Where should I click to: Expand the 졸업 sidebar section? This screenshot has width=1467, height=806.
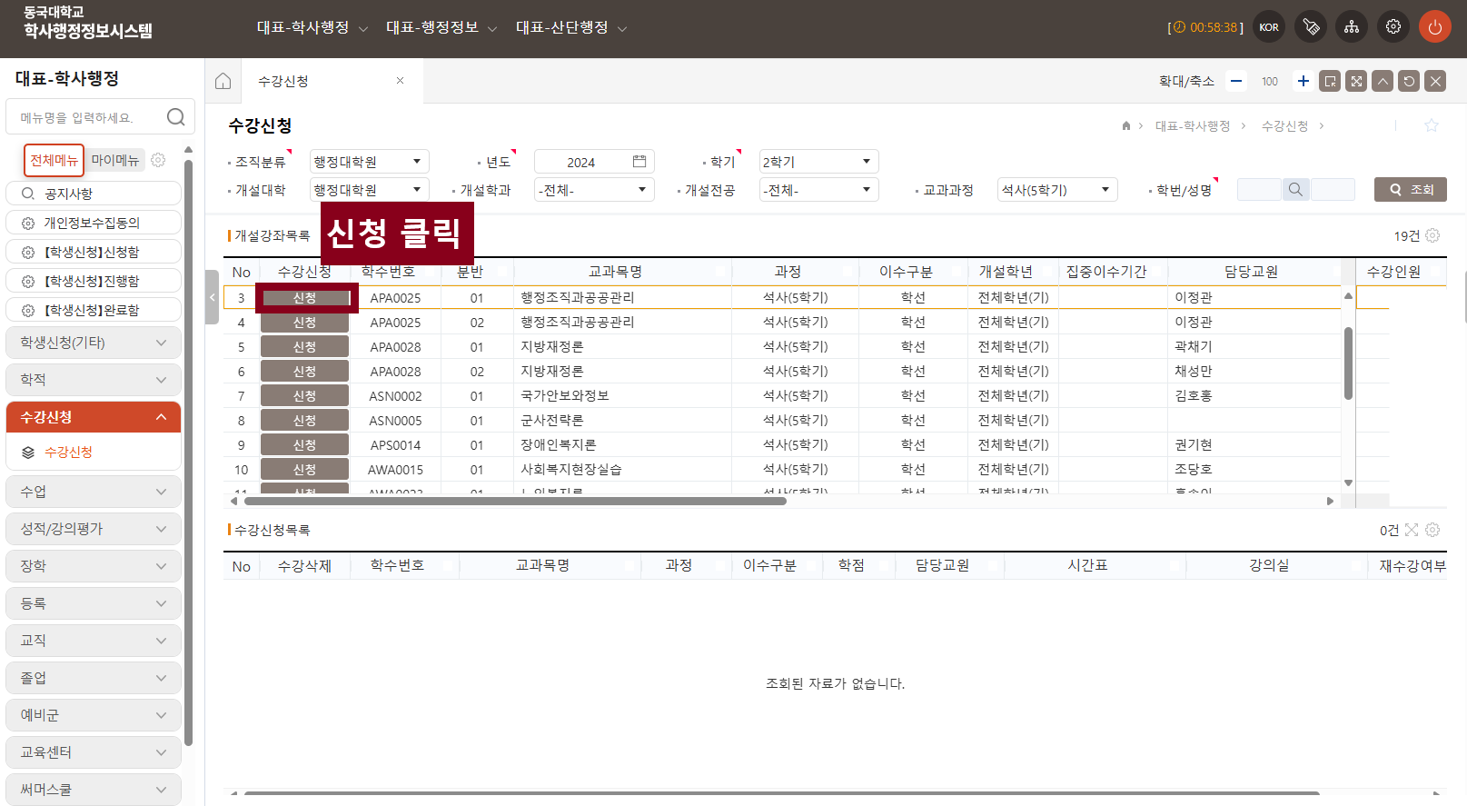click(x=94, y=678)
